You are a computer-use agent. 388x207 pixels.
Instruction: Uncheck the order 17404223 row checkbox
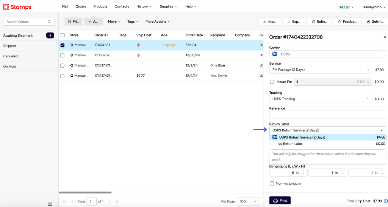tap(63, 45)
